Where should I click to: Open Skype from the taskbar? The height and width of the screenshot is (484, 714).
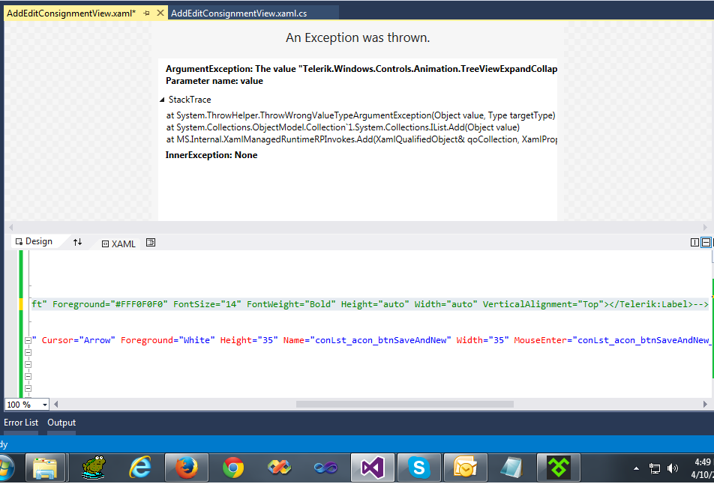[x=419, y=468]
